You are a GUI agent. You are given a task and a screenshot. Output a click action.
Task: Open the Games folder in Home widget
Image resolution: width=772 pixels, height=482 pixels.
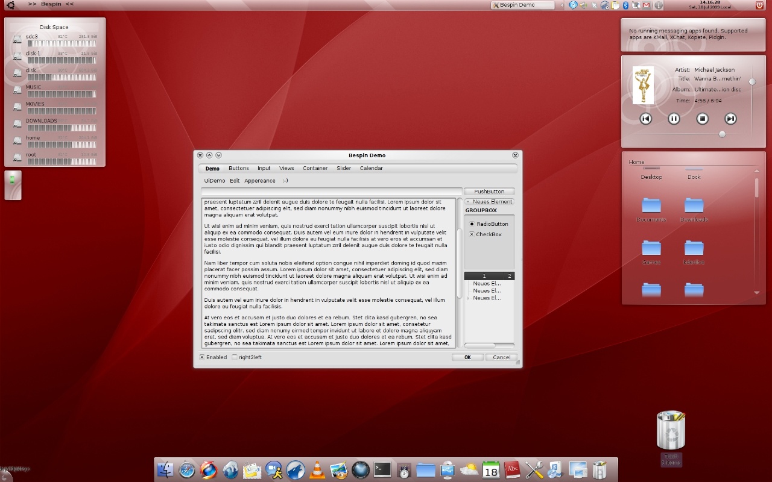651,252
